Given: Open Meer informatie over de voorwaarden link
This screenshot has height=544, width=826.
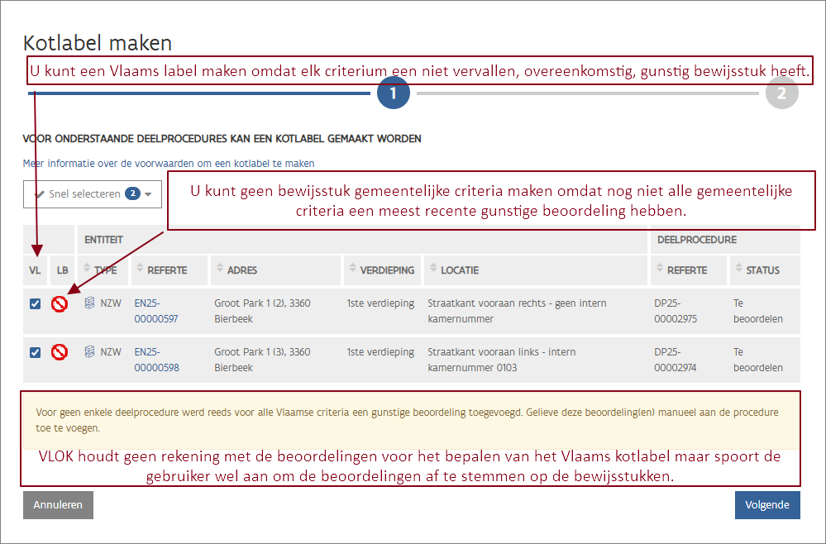Looking at the screenshot, I should 169,164.
